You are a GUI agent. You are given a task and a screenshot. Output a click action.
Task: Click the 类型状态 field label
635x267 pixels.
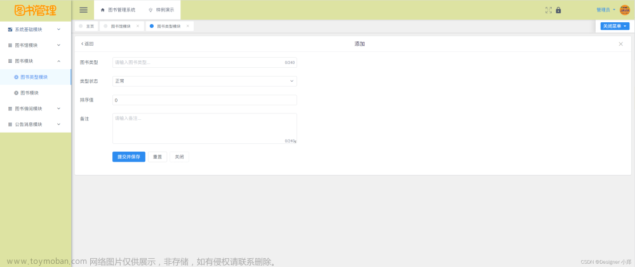click(89, 81)
